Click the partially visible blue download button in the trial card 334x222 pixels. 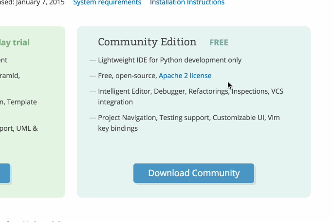pos(5,173)
